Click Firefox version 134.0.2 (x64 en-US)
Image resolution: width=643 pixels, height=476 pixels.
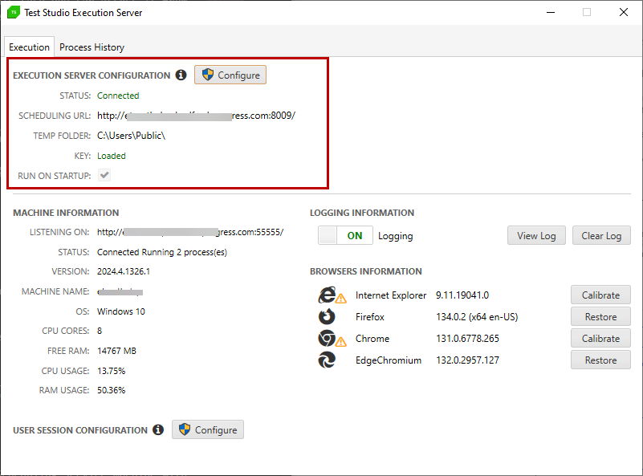[477, 316]
